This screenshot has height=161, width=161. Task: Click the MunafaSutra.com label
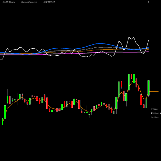[29, 2]
